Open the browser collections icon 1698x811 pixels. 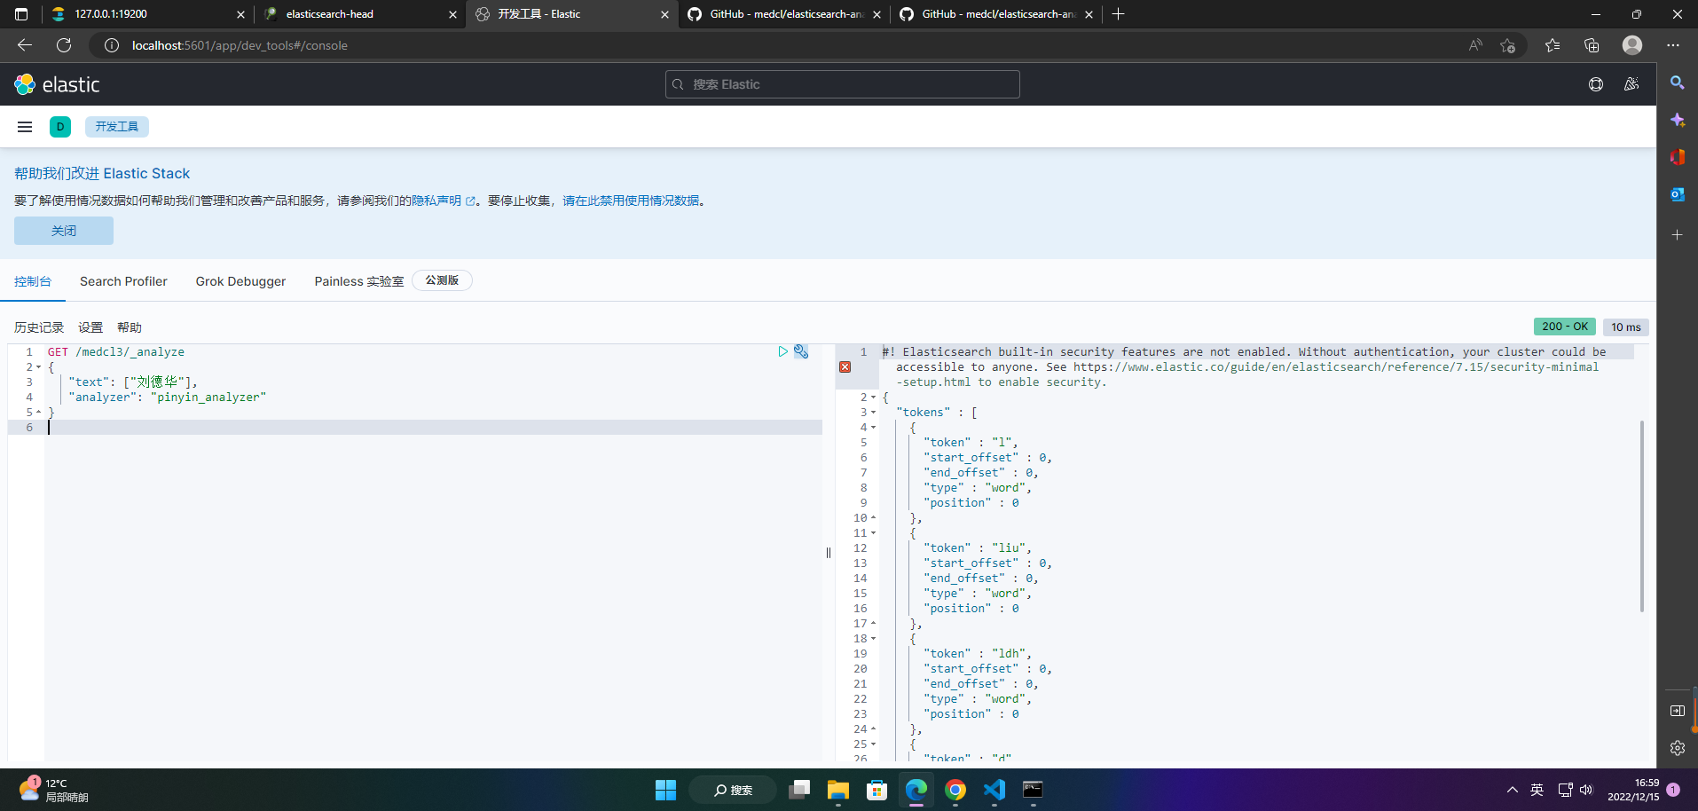(1592, 45)
